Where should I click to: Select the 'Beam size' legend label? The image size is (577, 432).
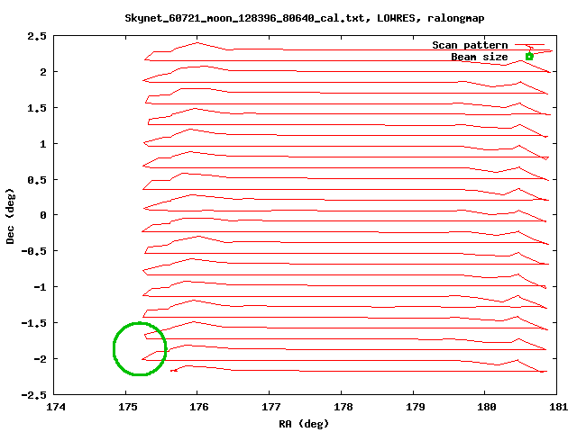pos(479,57)
